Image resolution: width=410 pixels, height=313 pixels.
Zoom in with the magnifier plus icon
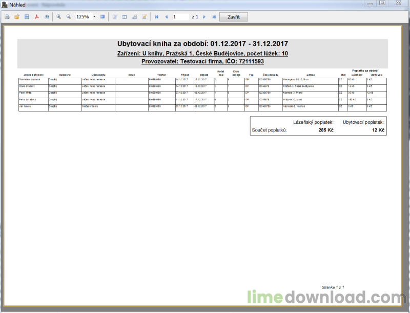tap(58, 17)
